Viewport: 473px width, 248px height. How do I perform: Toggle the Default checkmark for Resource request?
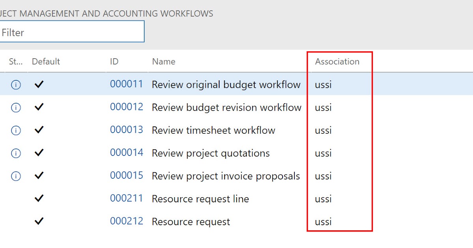click(39, 221)
